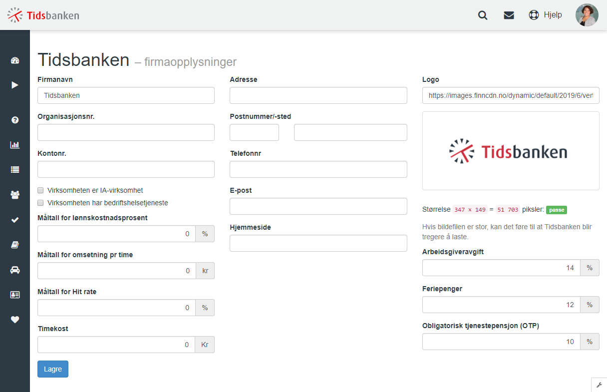Open the users group sidebar icon

point(15,195)
